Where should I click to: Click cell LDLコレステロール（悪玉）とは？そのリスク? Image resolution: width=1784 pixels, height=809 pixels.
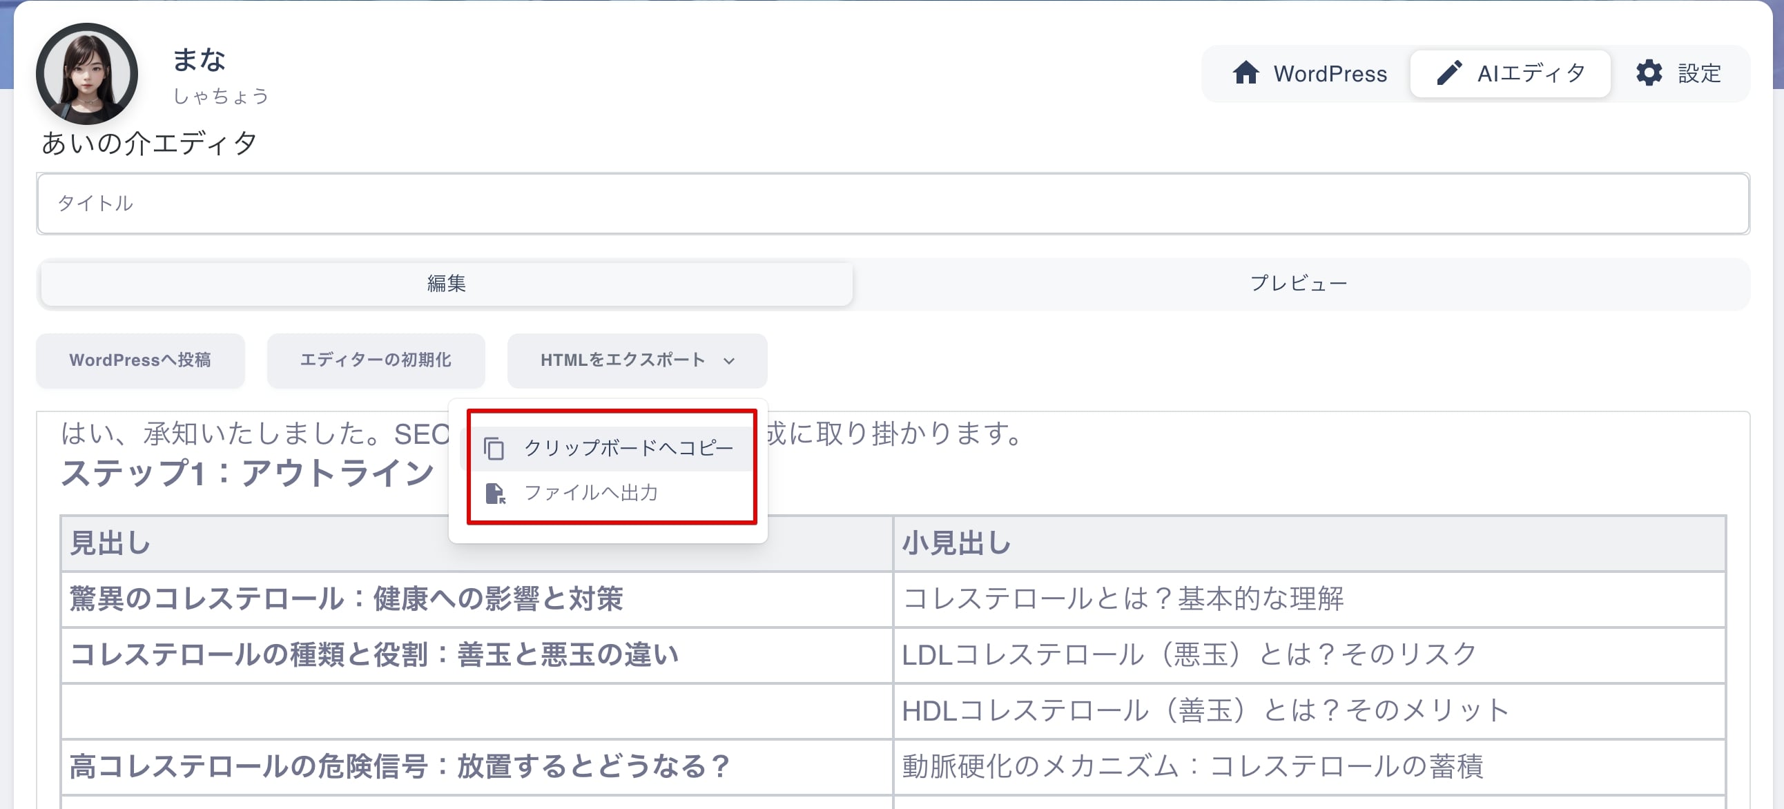tap(1309, 655)
